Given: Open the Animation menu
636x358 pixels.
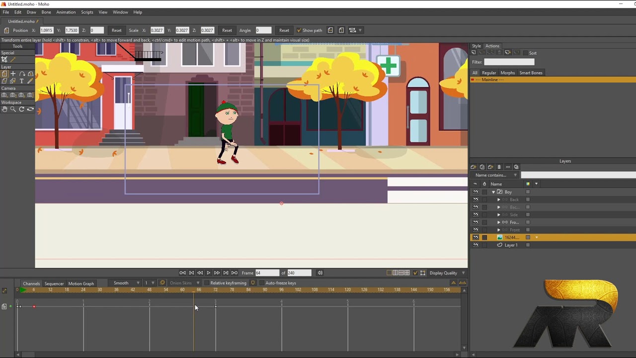Looking at the screenshot, I should pyautogui.click(x=66, y=12).
